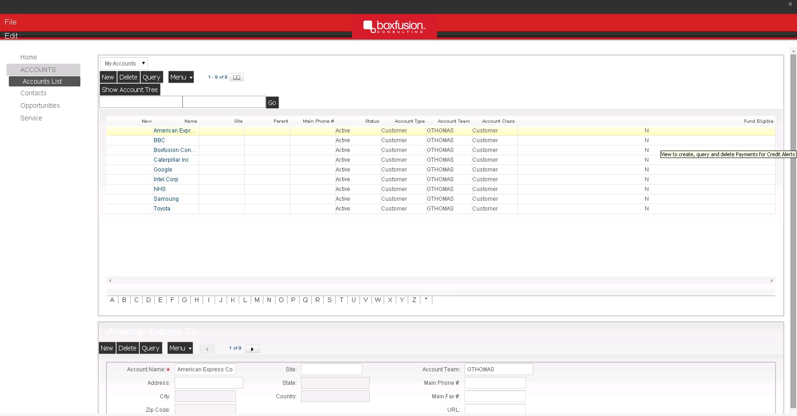The height and width of the screenshot is (416, 797).
Task: Click the Go search button
Action: [272, 103]
